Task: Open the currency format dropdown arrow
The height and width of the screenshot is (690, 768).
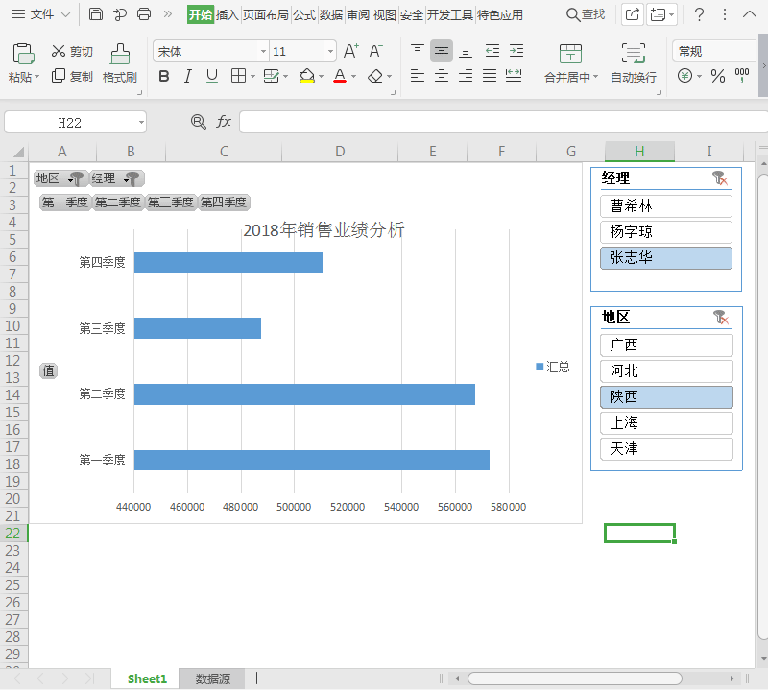Action: (x=700, y=76)
